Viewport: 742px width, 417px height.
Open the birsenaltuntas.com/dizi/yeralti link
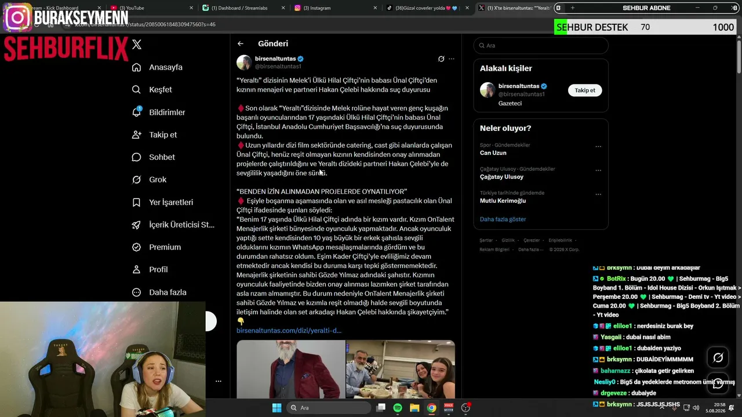tap(289, 330)
